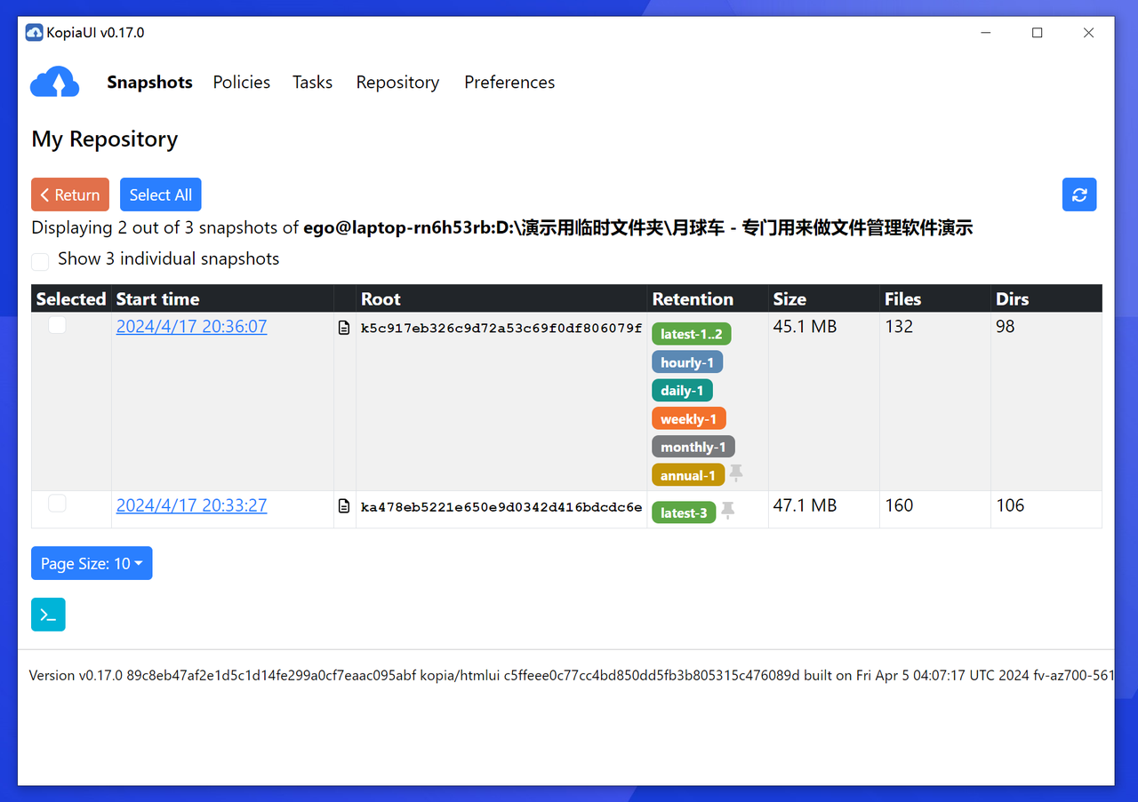Open the command-line shell icon below the table

coord(47,614)
